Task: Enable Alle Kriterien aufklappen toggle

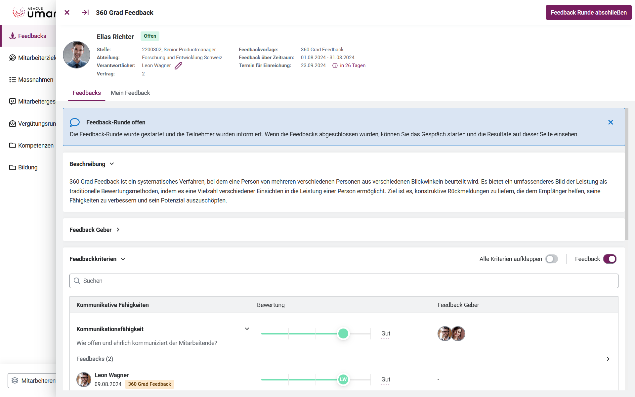Action: click(x=551, y=259)
